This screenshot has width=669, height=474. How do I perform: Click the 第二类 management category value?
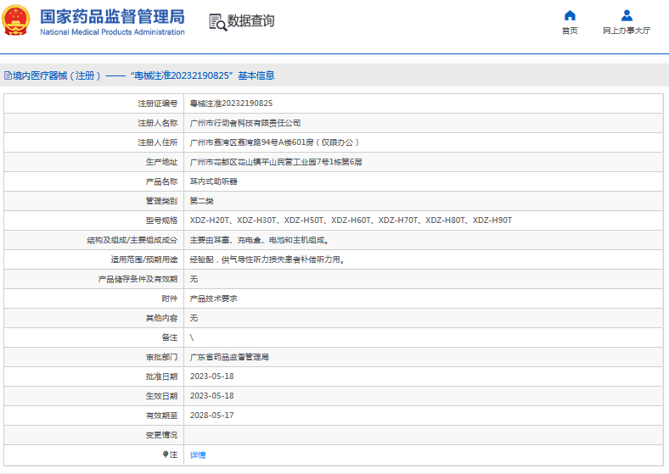click(201, 201)
